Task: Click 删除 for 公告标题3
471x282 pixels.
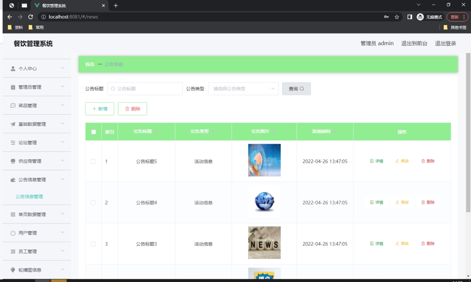Action: pos(427,244)
